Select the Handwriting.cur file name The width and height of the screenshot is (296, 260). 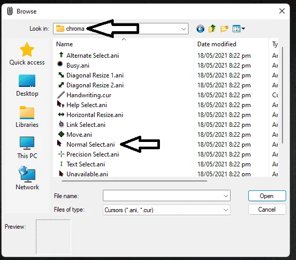[x=89, y=95]
